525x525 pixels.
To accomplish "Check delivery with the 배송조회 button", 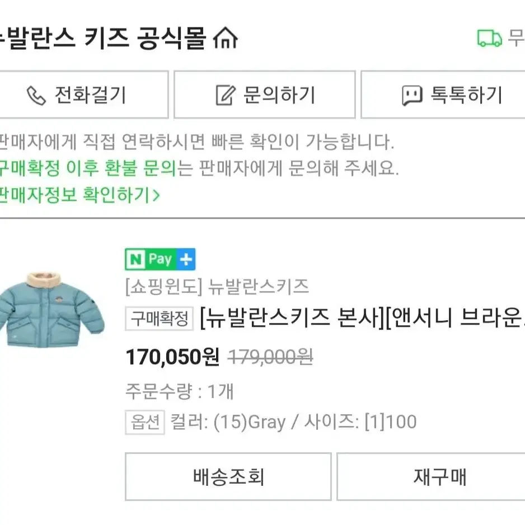I will pyautogui.click(x=228, y=477).
